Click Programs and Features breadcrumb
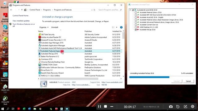The image size is (198, 111). coord(63,10)
